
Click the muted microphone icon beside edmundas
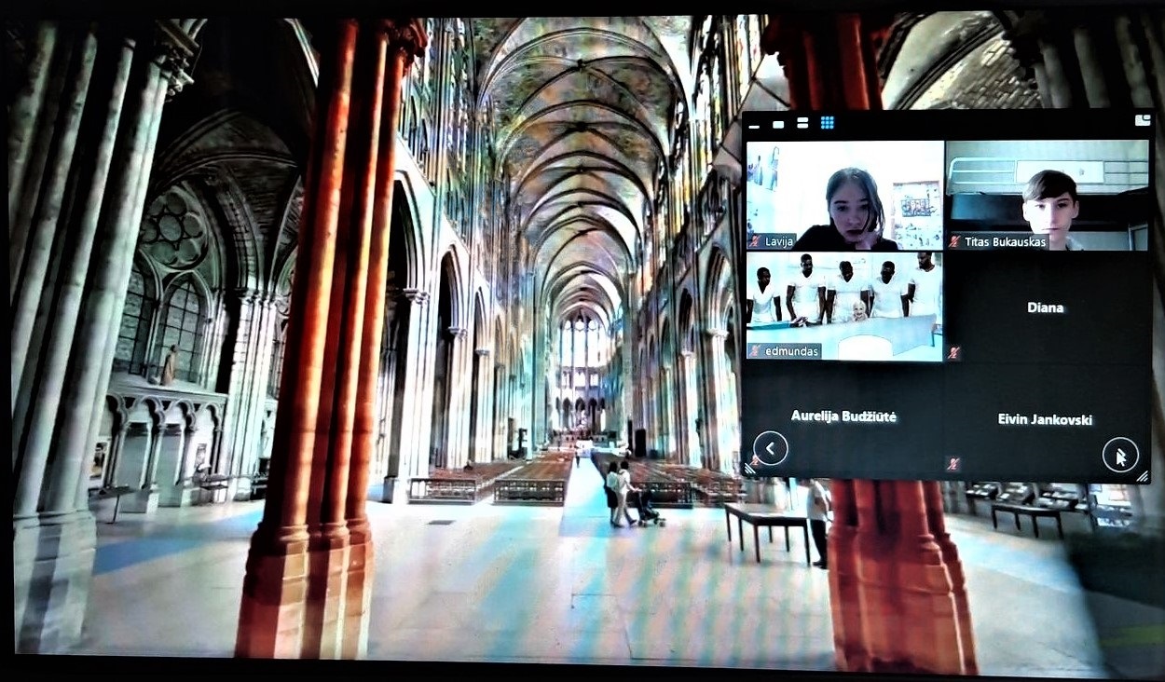coord(753,351)
